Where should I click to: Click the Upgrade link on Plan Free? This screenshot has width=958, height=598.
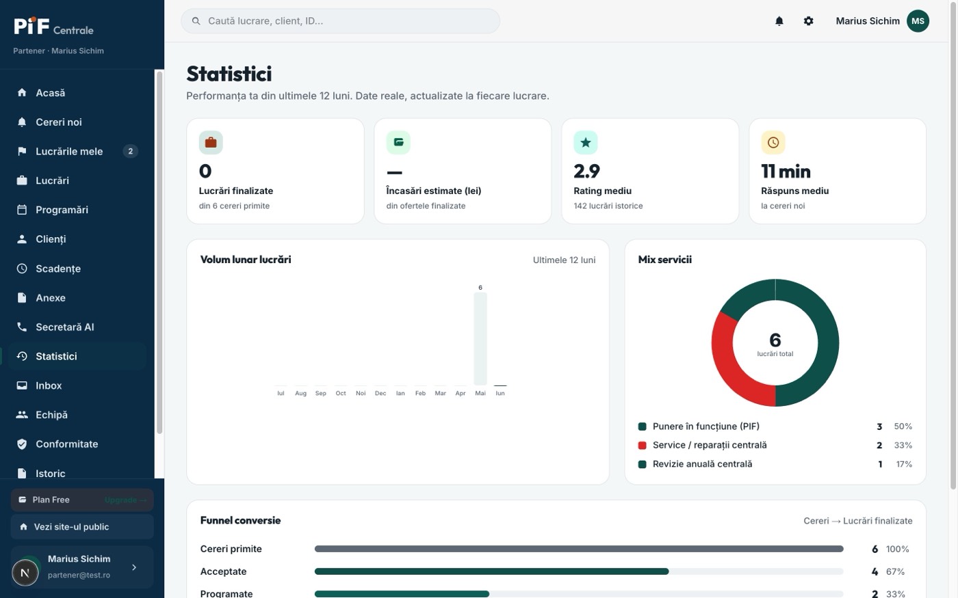point(125,500)
